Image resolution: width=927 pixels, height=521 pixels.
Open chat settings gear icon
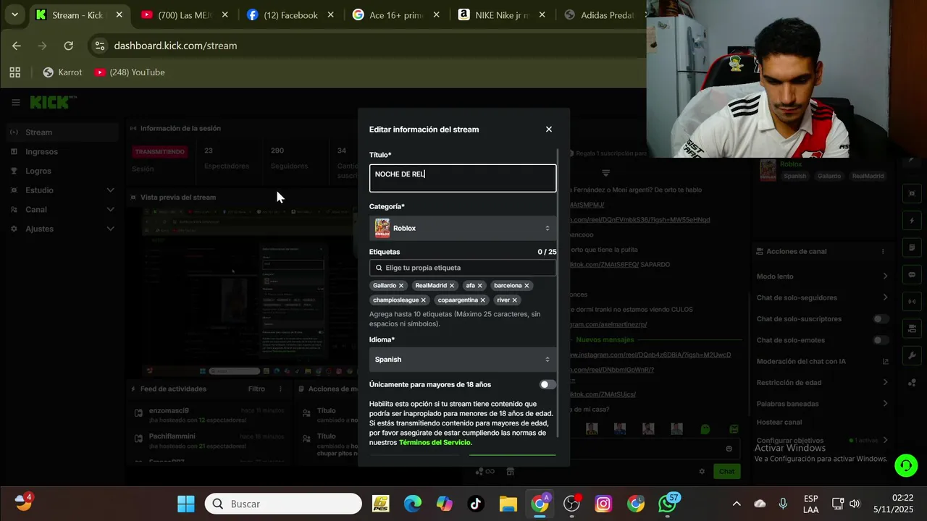702,471
